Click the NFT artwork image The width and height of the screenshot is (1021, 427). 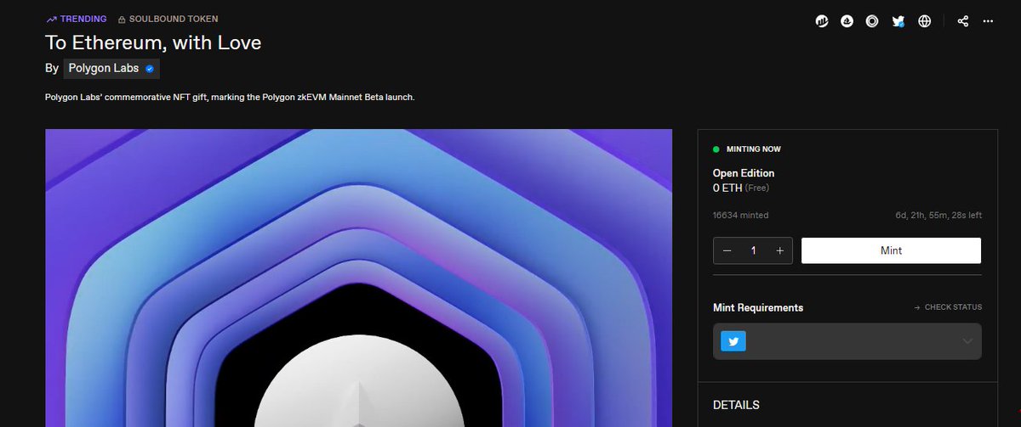[x=358, y=278]
